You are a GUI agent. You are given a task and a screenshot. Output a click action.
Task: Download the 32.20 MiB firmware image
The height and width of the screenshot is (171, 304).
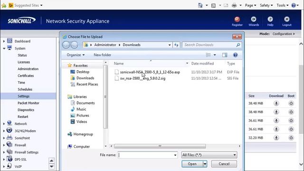click(x=276, y=138)
